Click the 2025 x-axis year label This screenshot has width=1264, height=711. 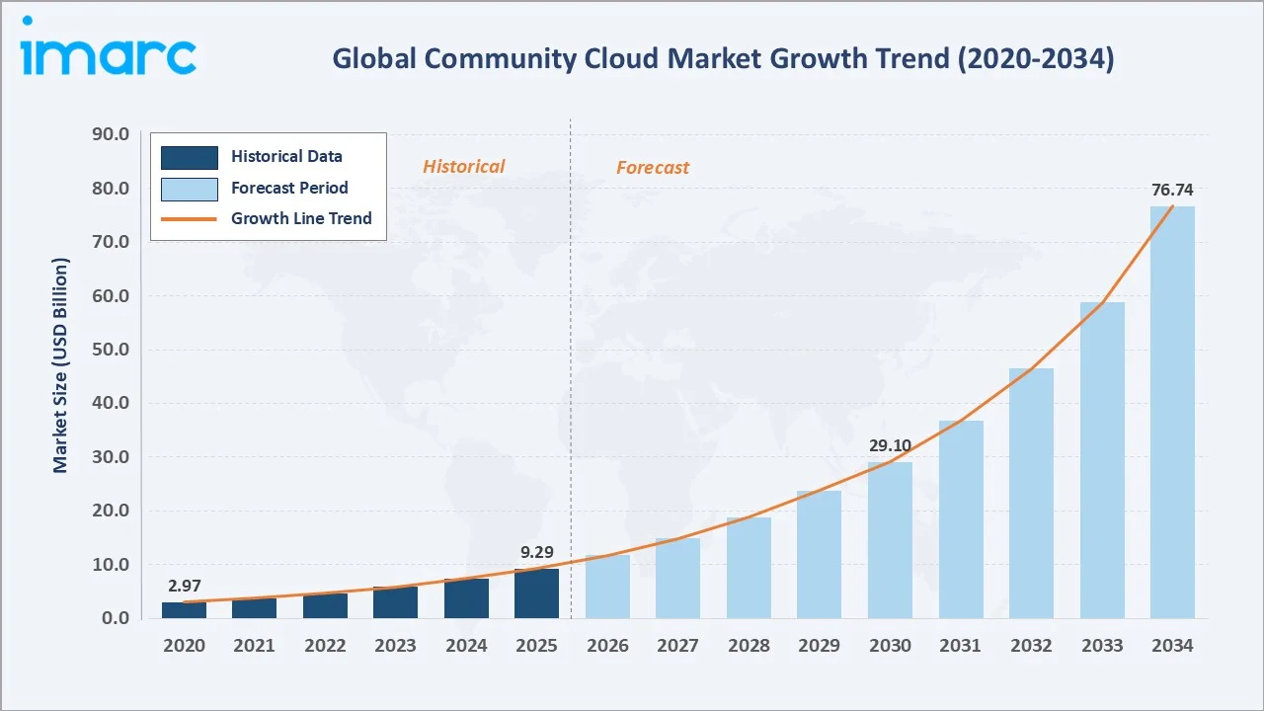click(537, 646)
